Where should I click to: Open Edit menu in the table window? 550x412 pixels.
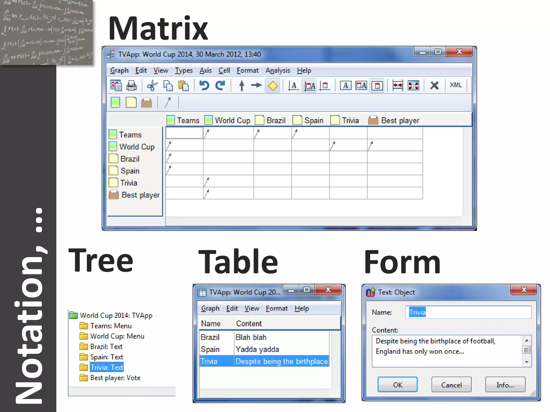[x=232, y=308]
